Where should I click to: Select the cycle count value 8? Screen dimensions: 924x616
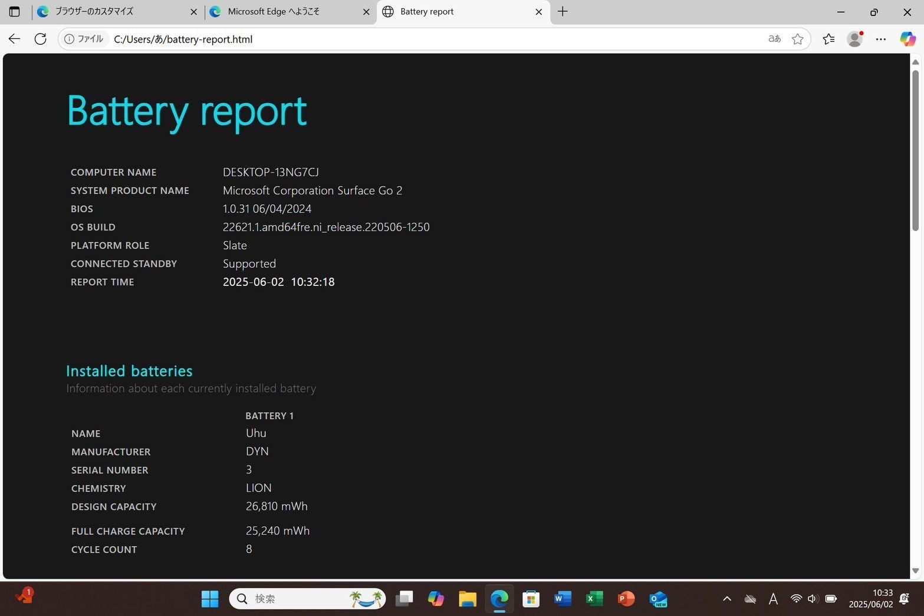click(x=249, y=549)
